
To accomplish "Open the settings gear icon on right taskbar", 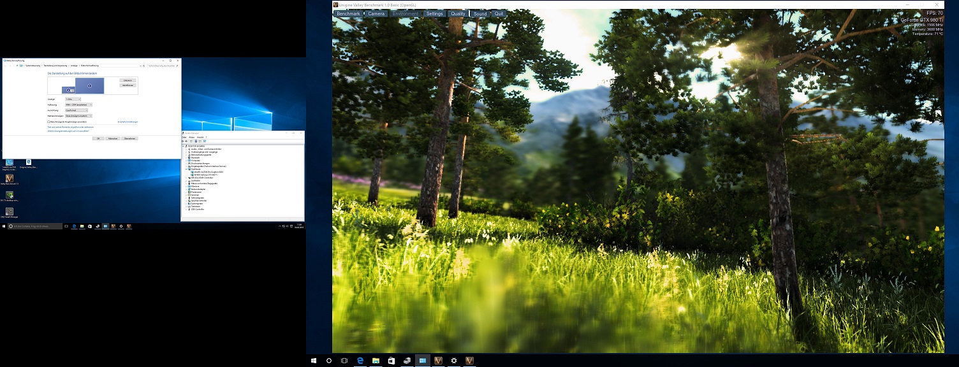I will pos(454,360).
